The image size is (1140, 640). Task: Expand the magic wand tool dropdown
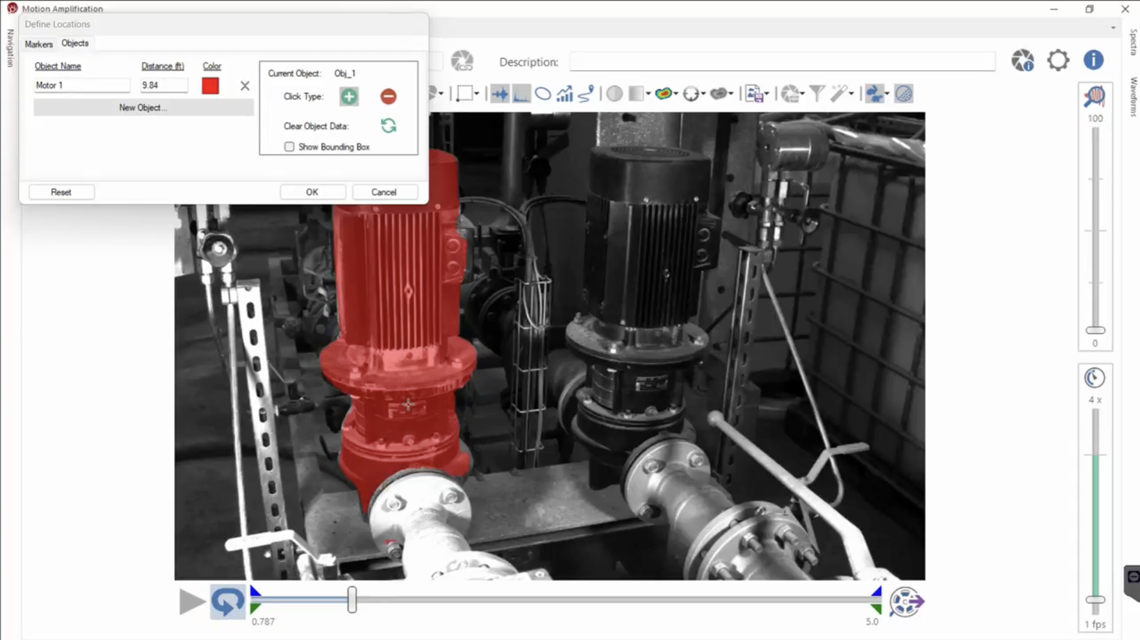tap(851, 94)
